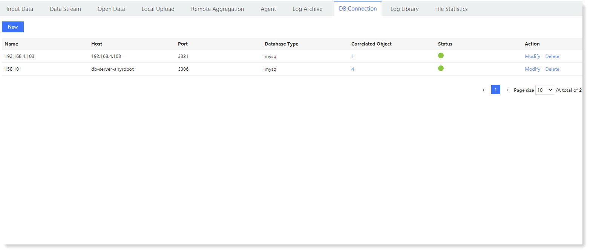Select page 1 in pagination
The height and width of the screenshot is (252, 590).
(495, 90)
